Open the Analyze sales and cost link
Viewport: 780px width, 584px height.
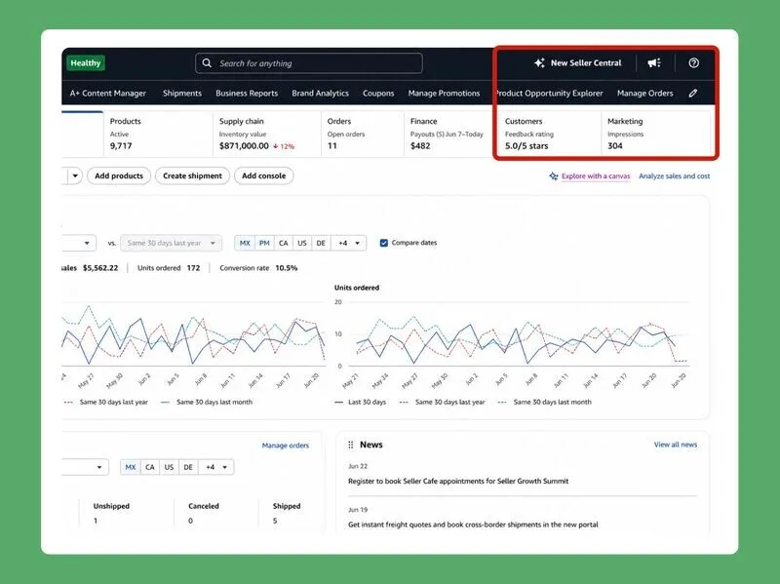coord(674,176)
